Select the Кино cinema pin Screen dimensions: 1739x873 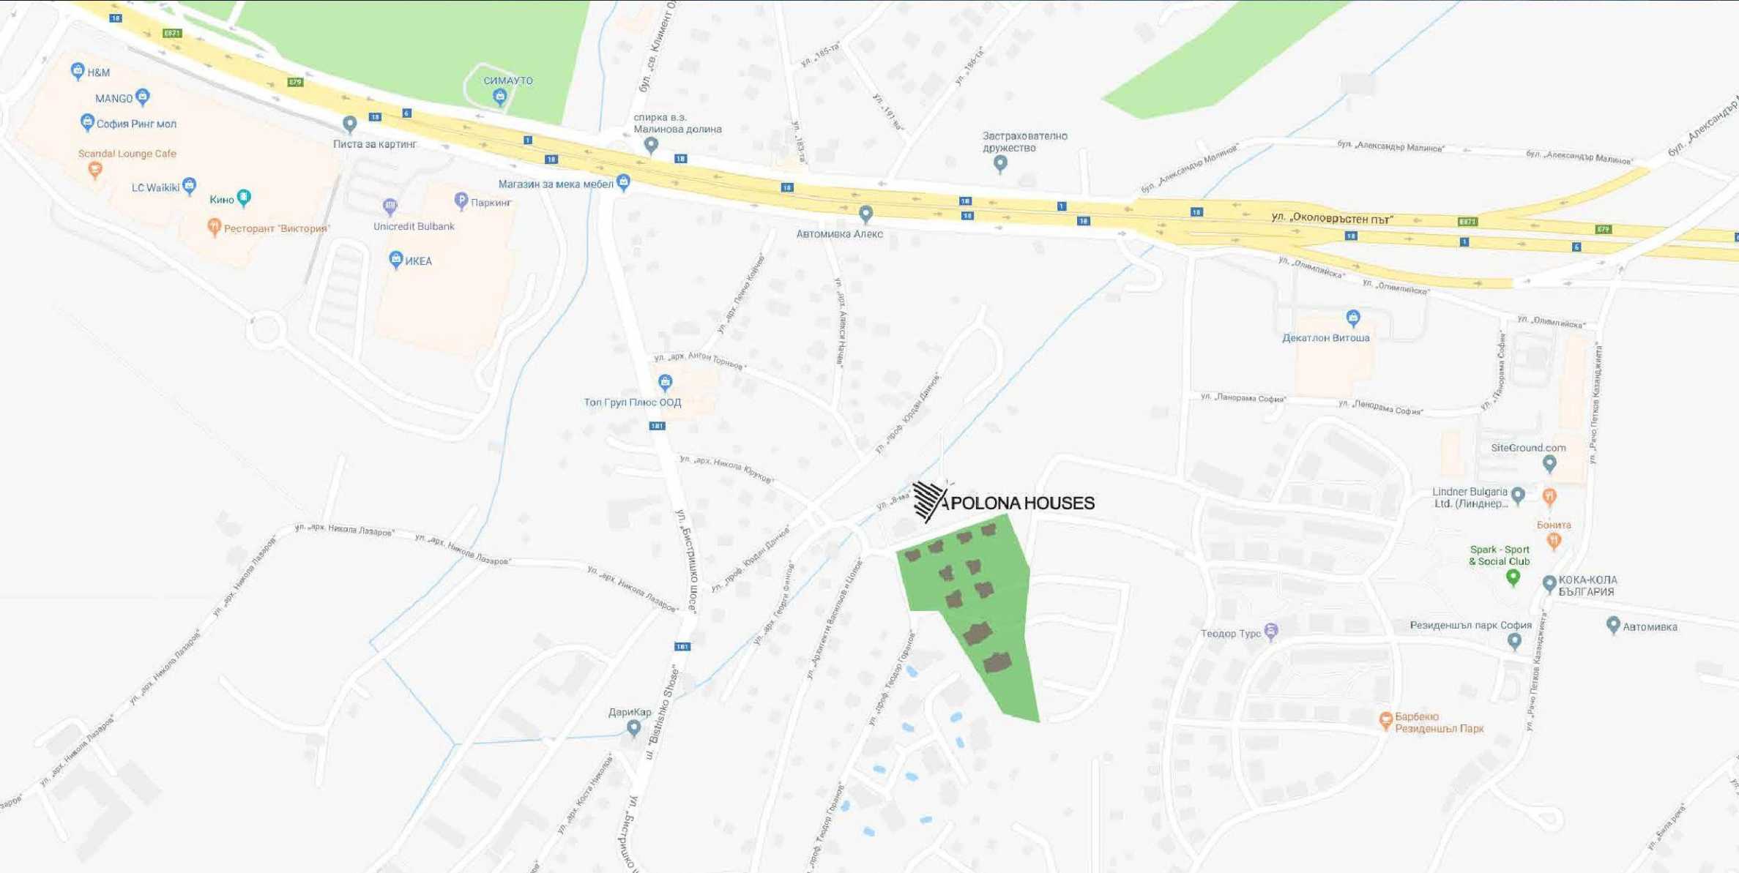pyautogui.click(x=244, y=197)
